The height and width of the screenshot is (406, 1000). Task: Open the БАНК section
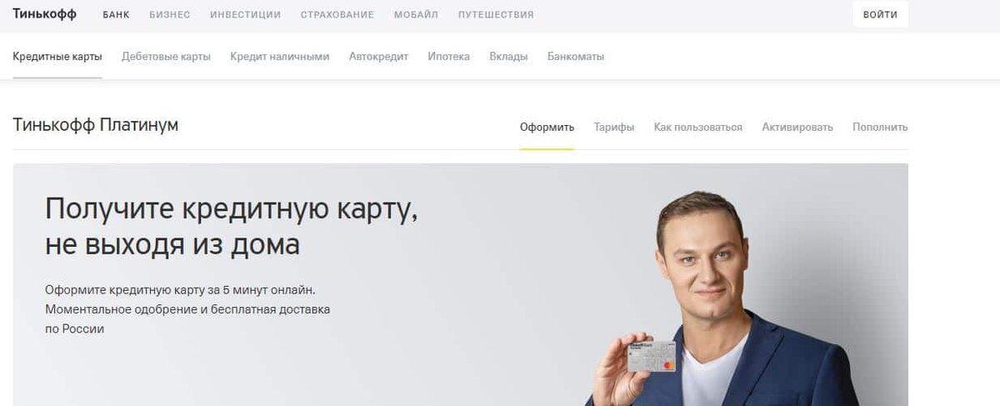pyautogui.click(x=116, y=15)
